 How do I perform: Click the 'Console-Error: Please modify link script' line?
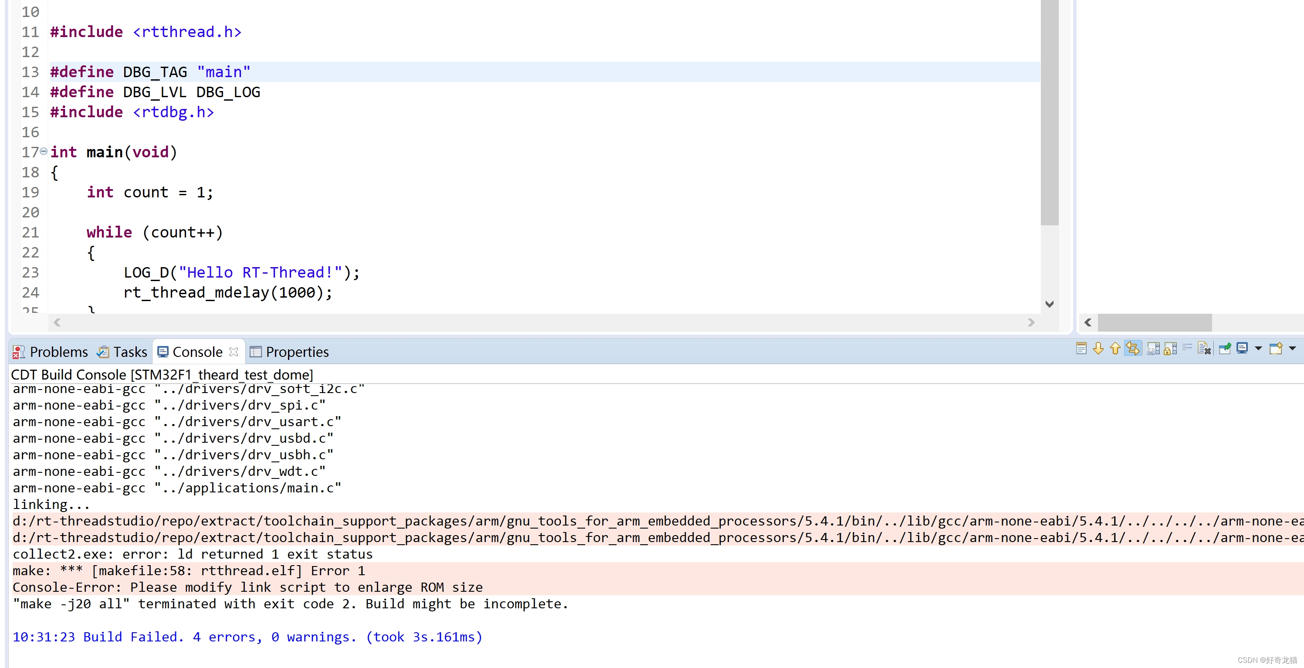(x=247, y=587)
